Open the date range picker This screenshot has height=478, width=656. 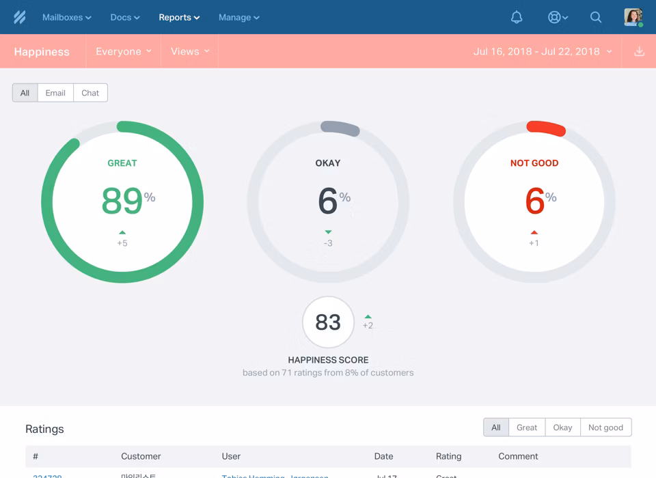point(543,51)
